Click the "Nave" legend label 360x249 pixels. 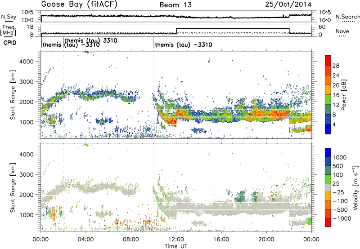pos(342,31)
